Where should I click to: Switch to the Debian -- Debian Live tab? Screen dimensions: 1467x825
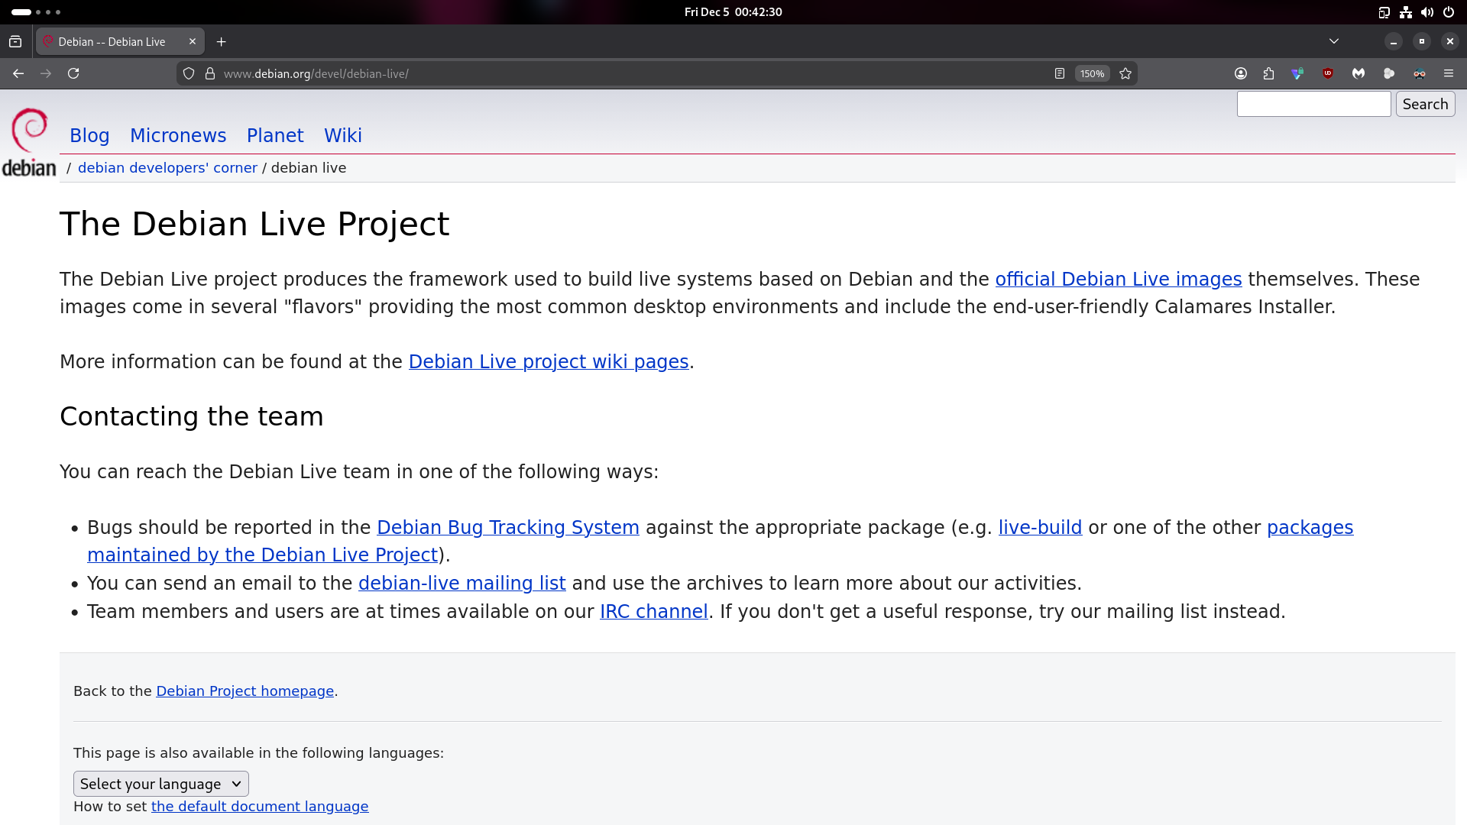point(115,41)
